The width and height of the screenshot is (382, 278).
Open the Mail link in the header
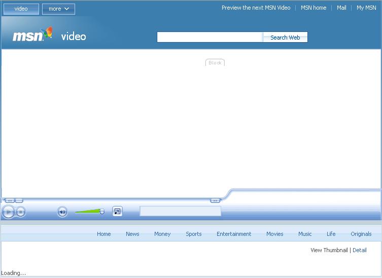pyautogui.click(x=341, y=8)
